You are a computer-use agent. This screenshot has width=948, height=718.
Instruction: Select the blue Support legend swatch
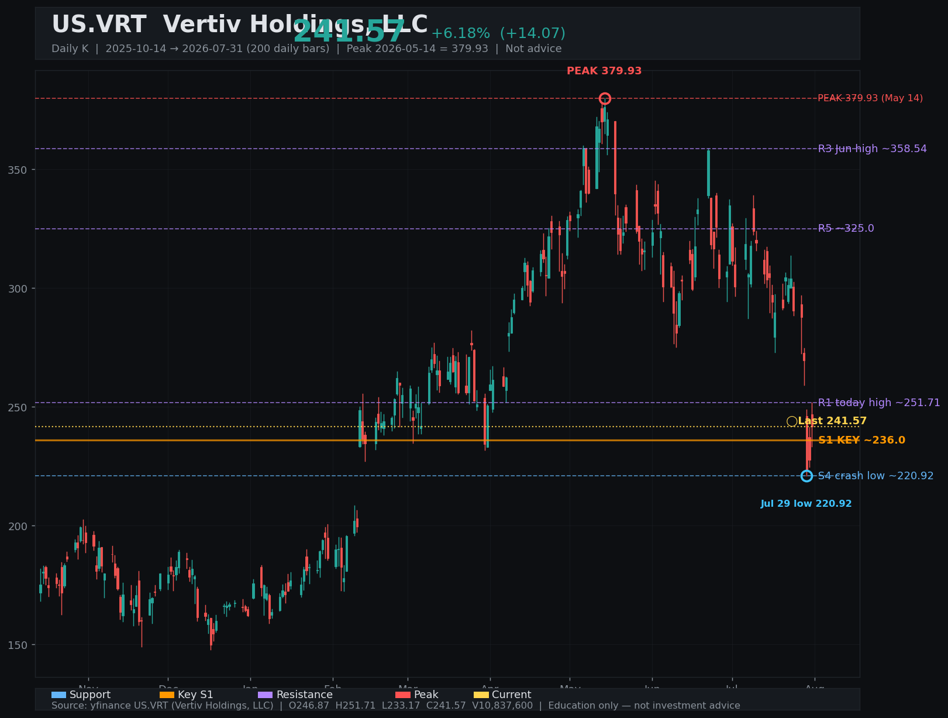pos(58,695)
